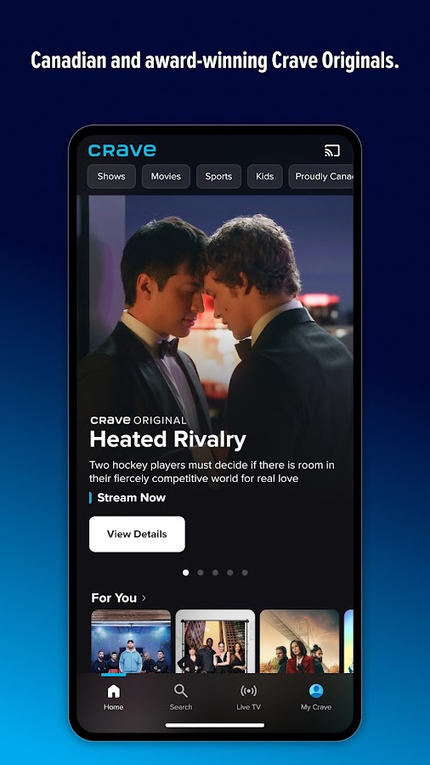This screenshot has width=430, height=765.
Task: Tap the Chromecast cast icon
Action: (x=332, y=150)
